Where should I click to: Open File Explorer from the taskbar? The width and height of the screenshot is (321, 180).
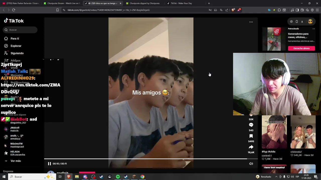tap(77, 177)
